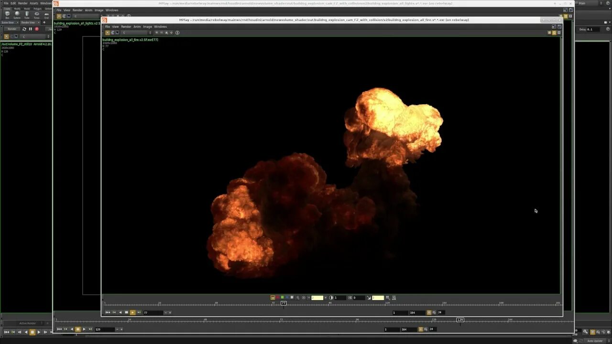Play forward in front MPlay

(132, 312)
